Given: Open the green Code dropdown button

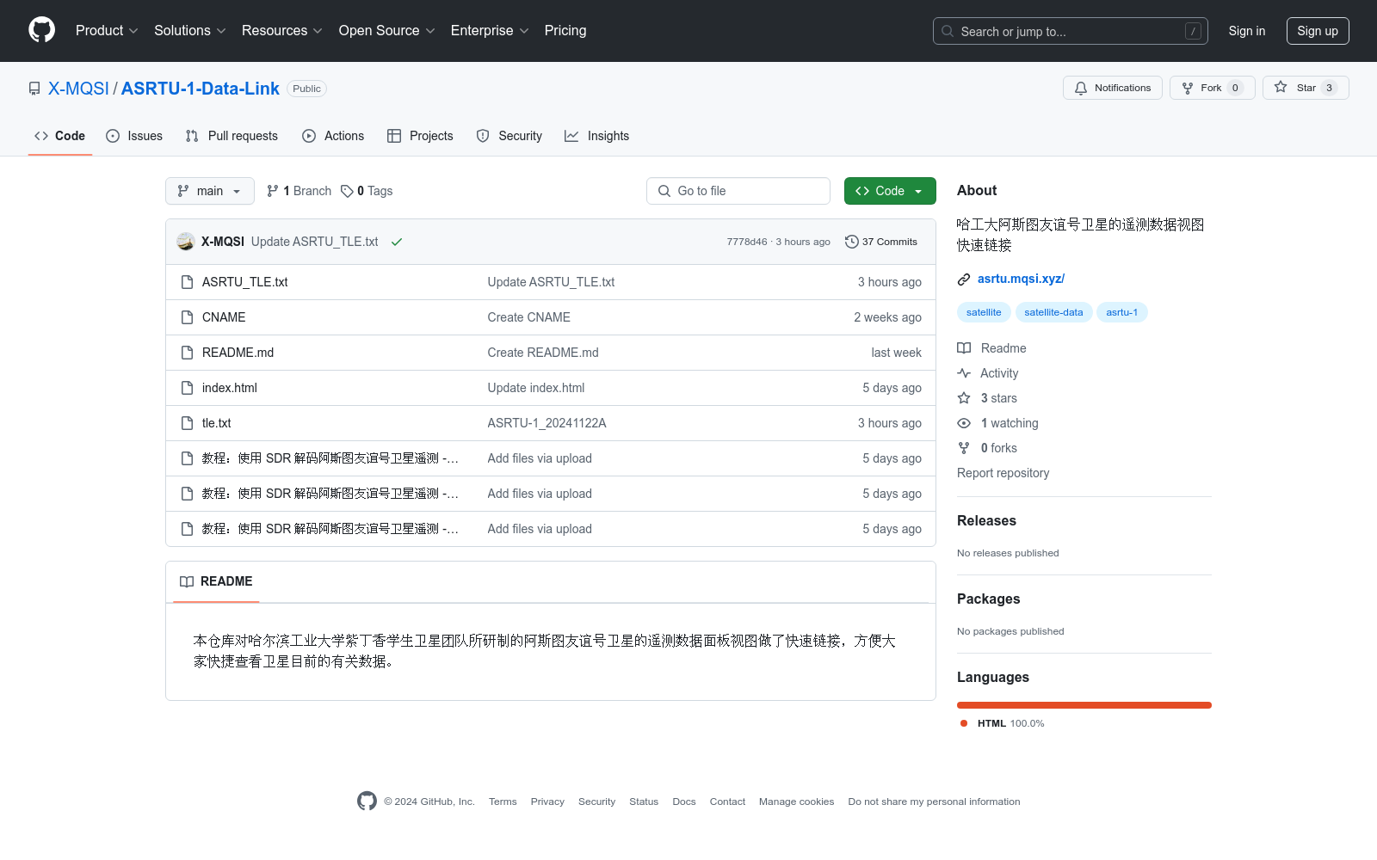Looking at the screenshot, I should pos(890,191).
